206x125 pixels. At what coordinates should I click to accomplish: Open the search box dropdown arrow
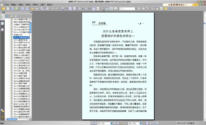coord(136,9)
